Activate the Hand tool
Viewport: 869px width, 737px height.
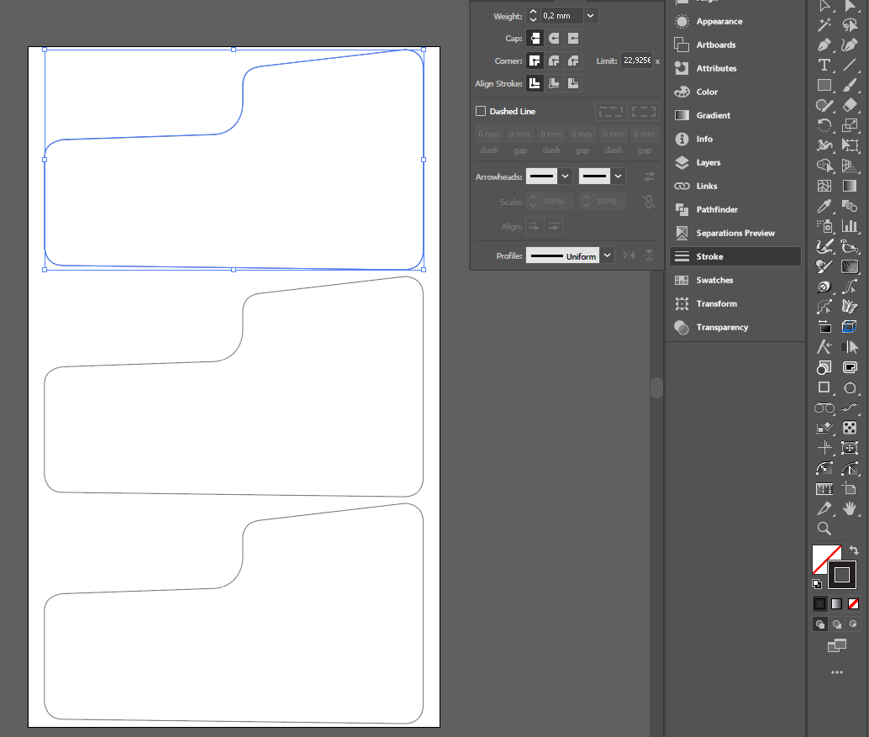(x=850, y=509)
